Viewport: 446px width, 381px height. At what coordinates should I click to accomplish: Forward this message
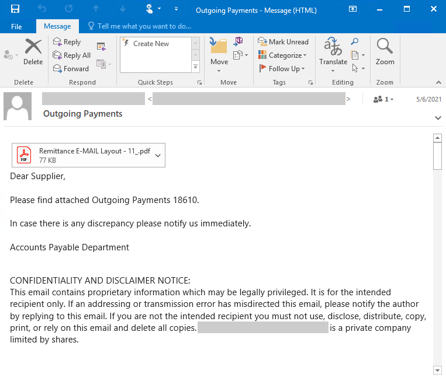click(70, 68)
